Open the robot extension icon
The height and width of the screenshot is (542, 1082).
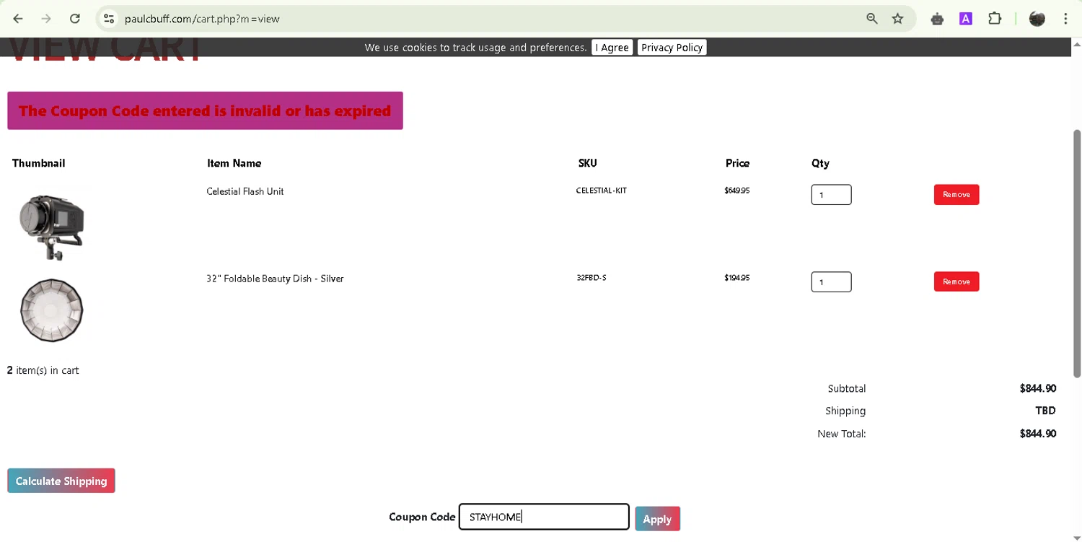pyautogui.click(x=937, y=19)
